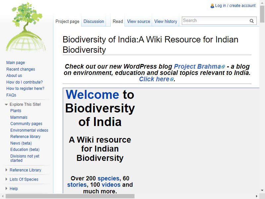Image resolution: width=265 pixels, height=199 pixels.
Task: Open How do I contribute? link
Action: [25, 82]
